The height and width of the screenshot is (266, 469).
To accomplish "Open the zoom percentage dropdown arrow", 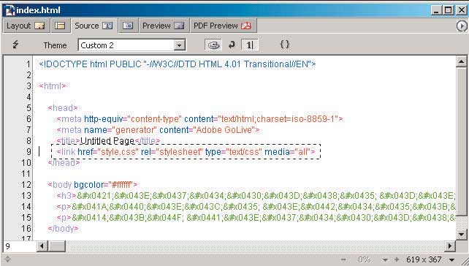I will click(385, 259).
